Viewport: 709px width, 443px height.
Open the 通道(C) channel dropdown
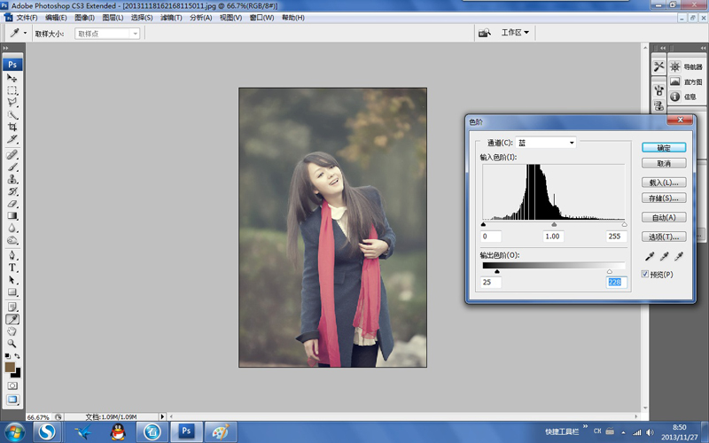tap(546, 143)
